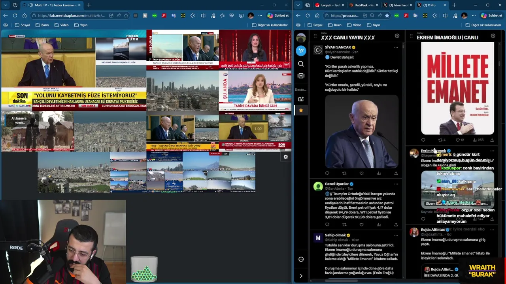Share SİYAH SANCAK's Bahçeli post
Image resolution: width=506 pixels, height=284 pixels.
[x=396, y=173]
